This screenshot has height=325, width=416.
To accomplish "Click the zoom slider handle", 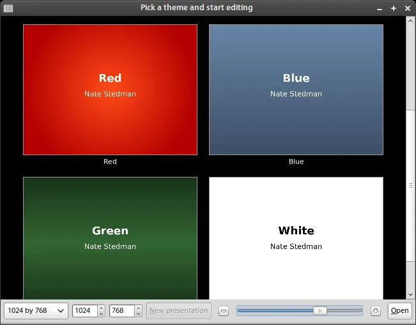I will tap(320, 311).
